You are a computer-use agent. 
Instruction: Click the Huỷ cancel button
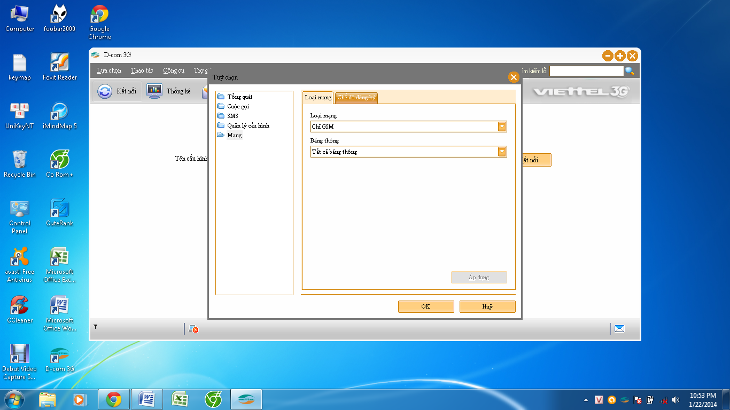click(x=487, y=306)
